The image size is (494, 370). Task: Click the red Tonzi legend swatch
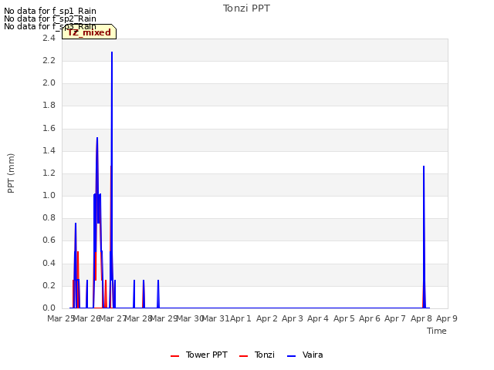[244, 356]
